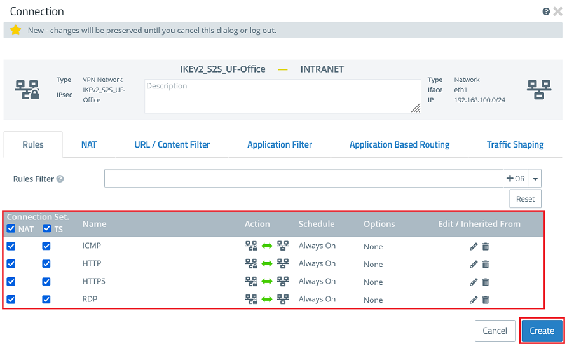Viewport: 567px width, 346px height.
Task: Toggle TS checkbox for HTTPS rule
Action: pos(46,282)
